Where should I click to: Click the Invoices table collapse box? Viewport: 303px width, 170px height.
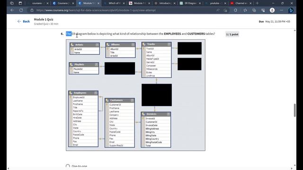pos(169,114)
